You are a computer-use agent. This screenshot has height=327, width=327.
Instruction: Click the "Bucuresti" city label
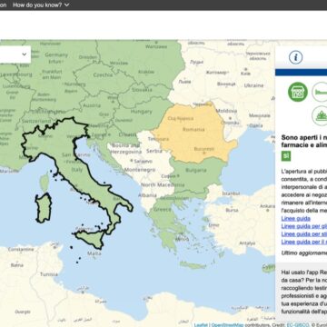[203, 149]
